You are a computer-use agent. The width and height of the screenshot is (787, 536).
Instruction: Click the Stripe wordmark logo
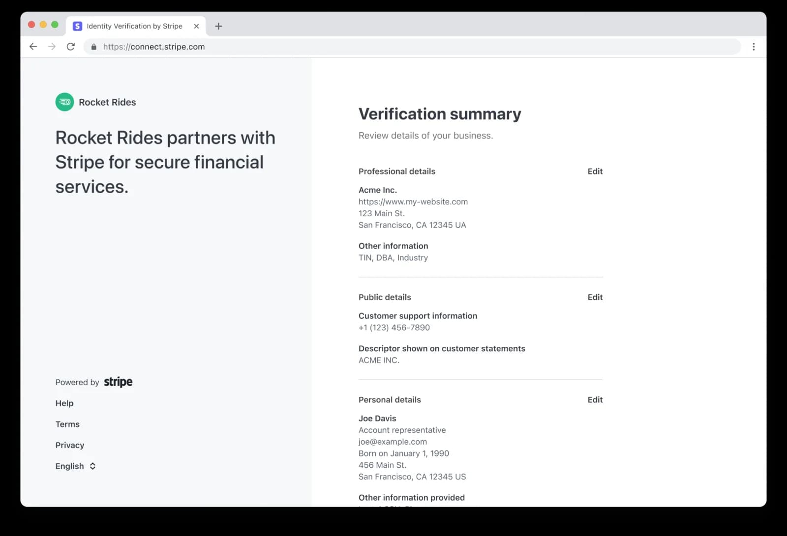click(x=118, y=382)
